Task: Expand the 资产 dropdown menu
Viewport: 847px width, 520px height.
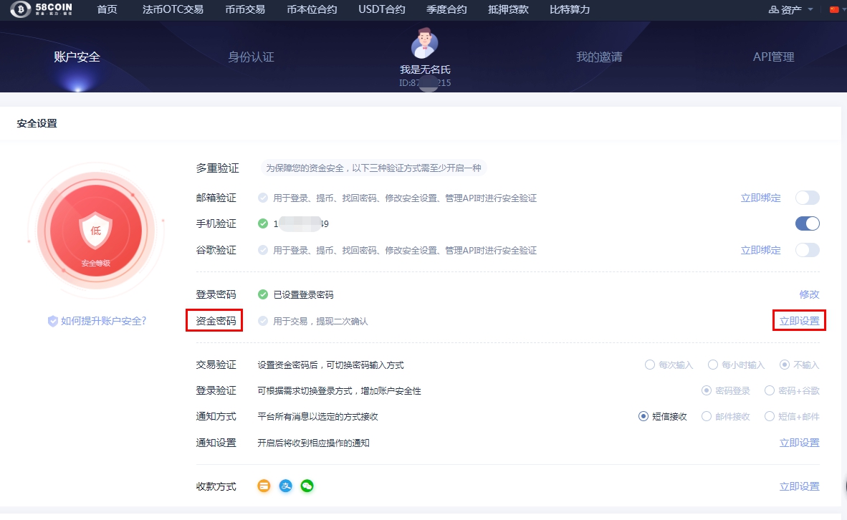Action: (x=791, y=10)
